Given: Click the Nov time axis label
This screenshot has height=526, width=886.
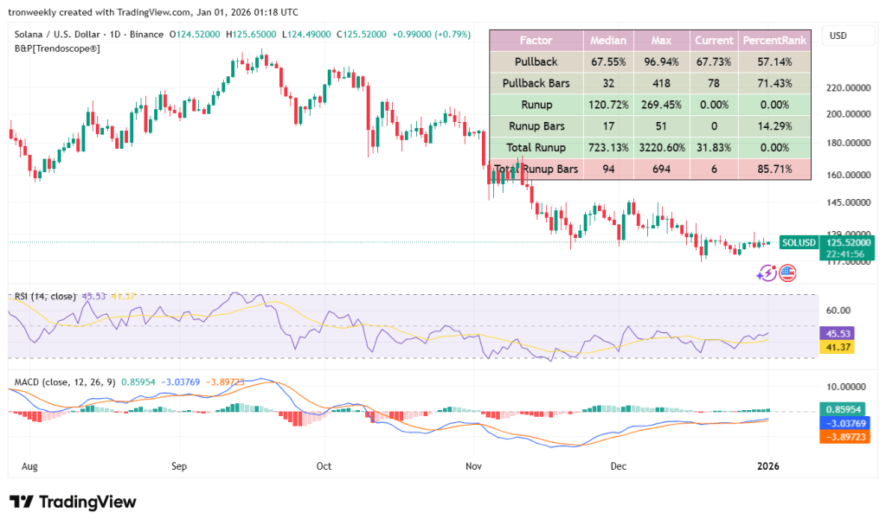Looking at the screenshot, I should (473, 466).
